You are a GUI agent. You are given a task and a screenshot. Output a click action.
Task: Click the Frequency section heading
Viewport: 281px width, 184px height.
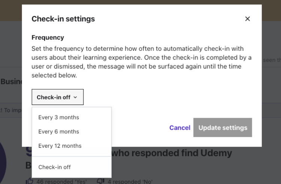[x=48, y=37]
